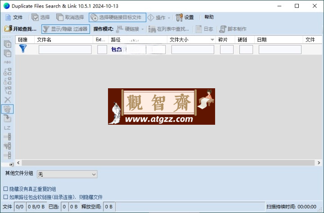Click the sort arrow in 文件大小 header
Screen dimensions: 324x213
coord(212,40)
